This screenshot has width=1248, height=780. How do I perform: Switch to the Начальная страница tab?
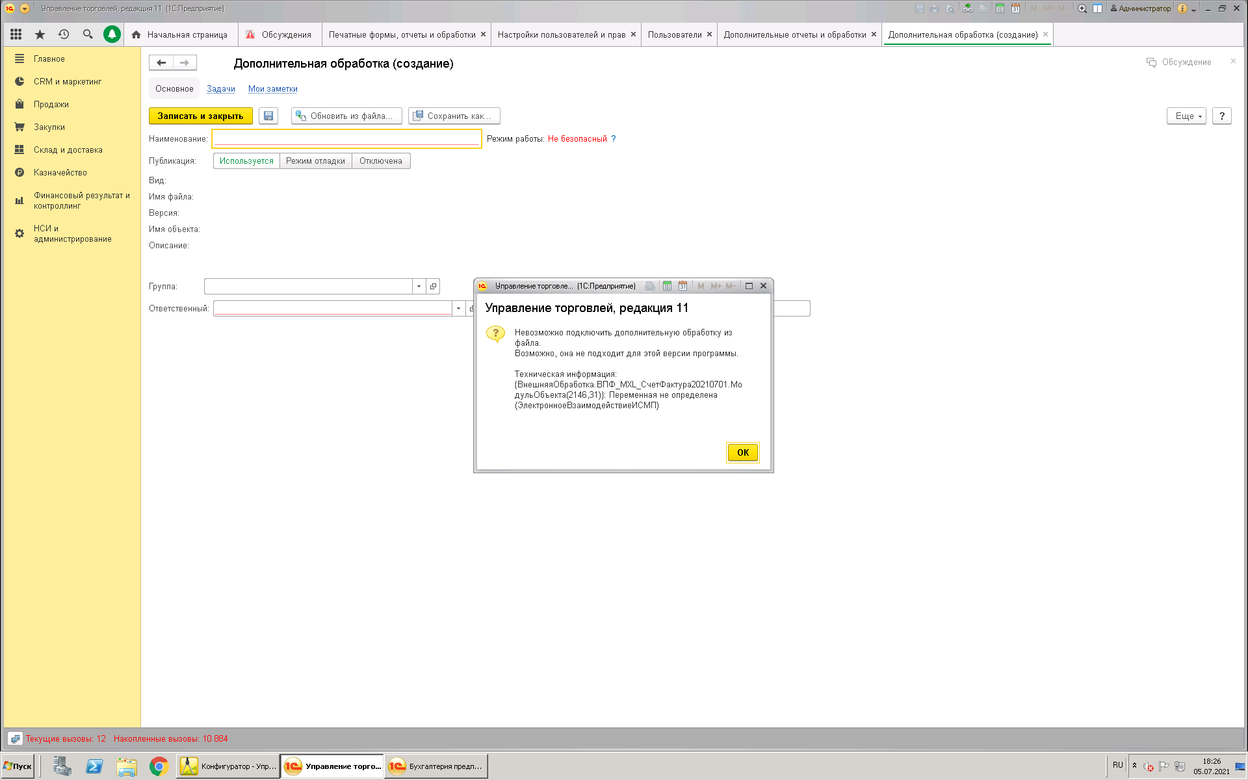click(x=179, y=34)
